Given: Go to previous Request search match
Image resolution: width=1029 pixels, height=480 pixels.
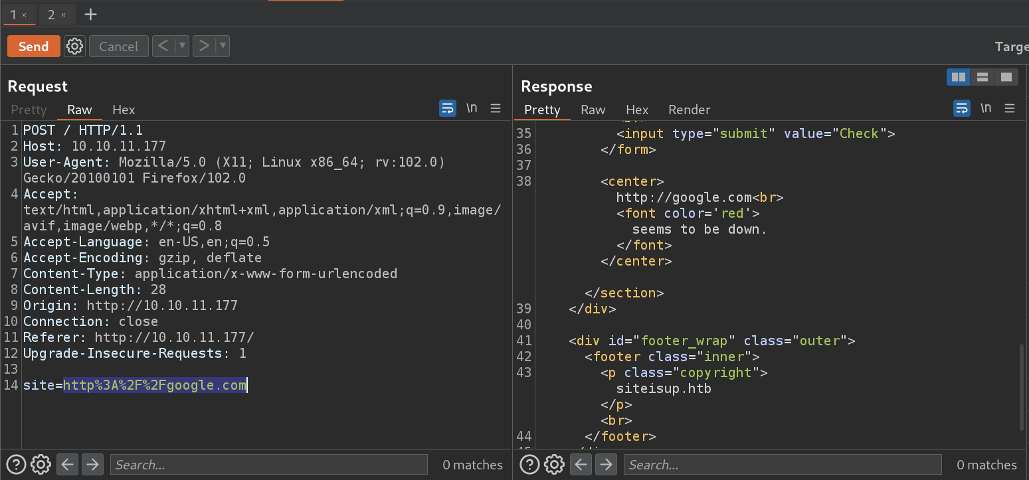Looking at the screenshot, I should coord(67,464).
